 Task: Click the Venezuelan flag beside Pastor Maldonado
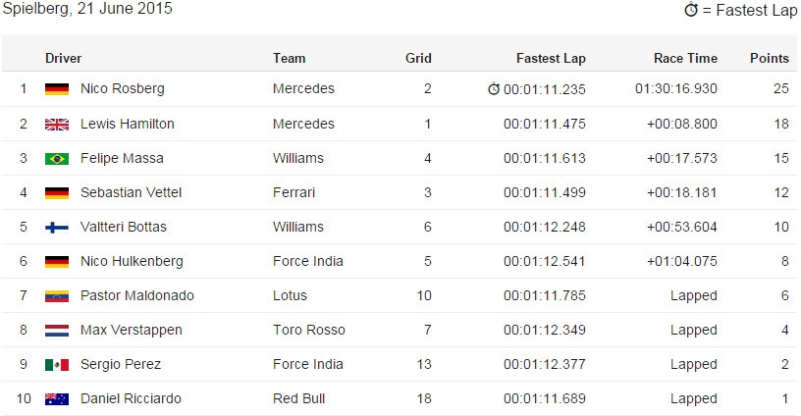[56, 296]
